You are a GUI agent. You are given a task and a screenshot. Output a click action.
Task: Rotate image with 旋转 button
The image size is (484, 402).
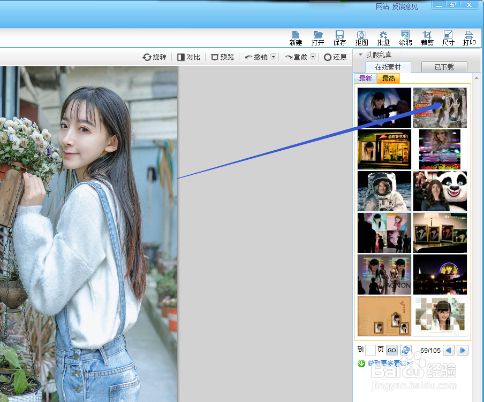[154, 57]
